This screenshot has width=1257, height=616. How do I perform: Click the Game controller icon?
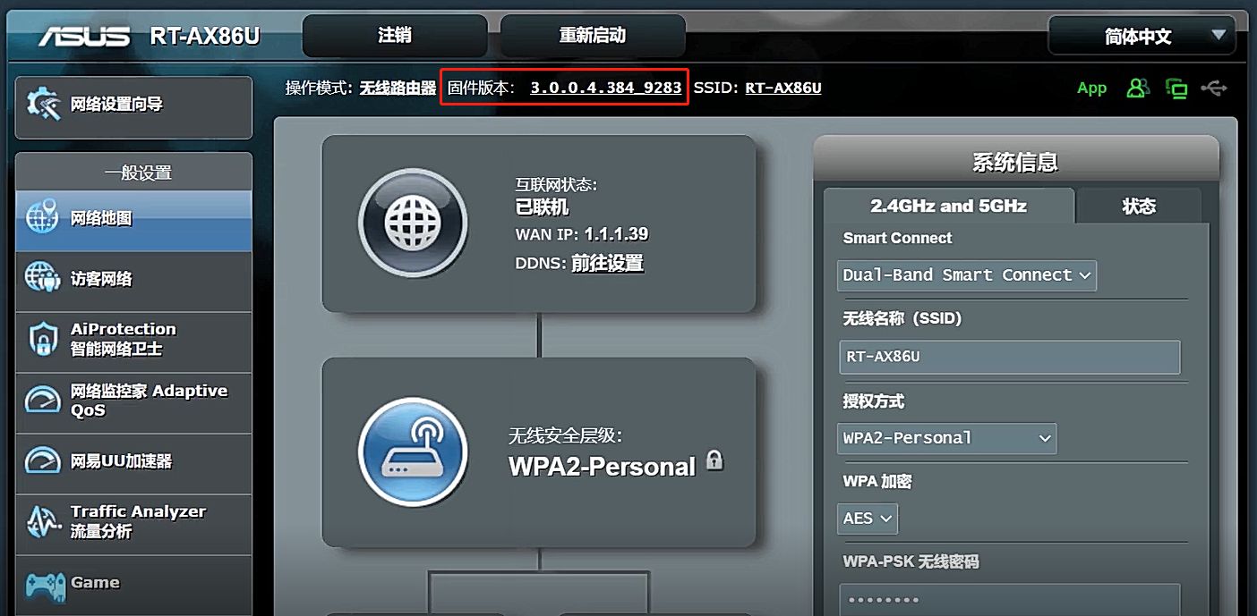(x=45, y=586)
